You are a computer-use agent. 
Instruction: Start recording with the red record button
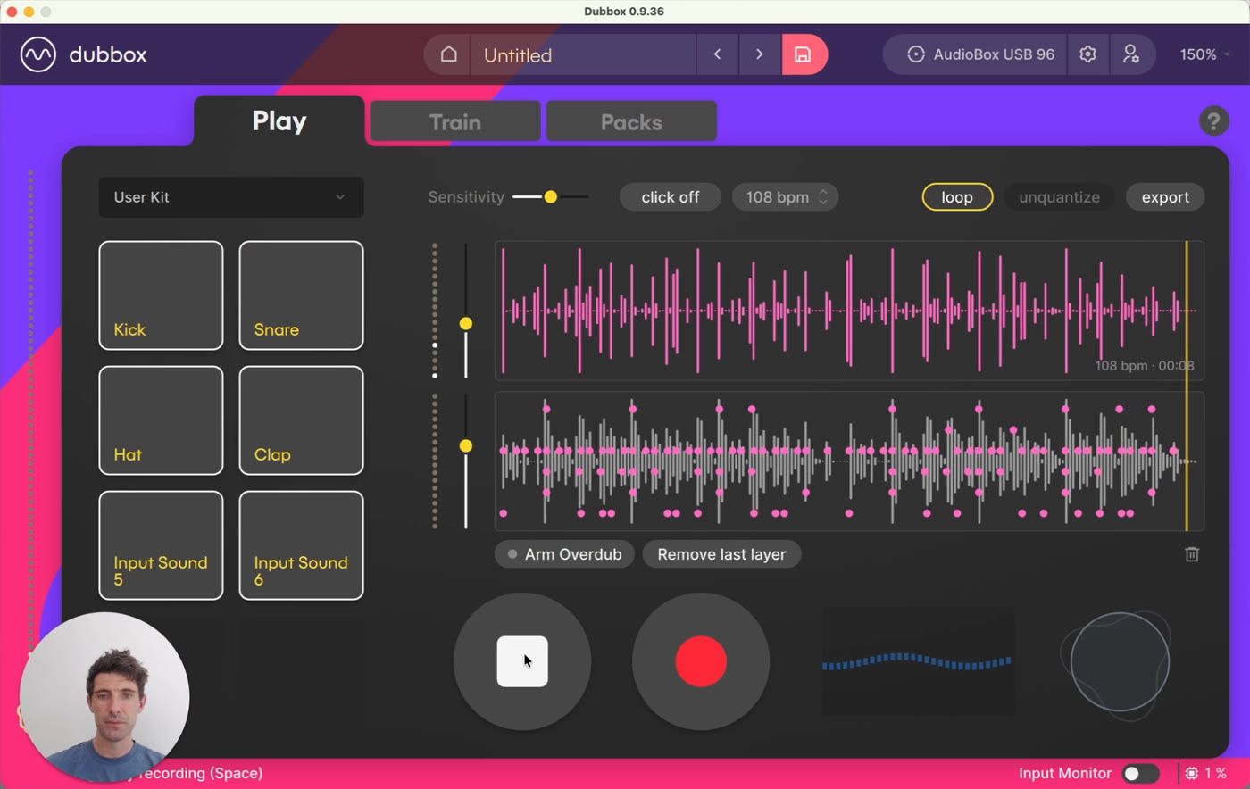pyautogui.click(x=701, y=661)
